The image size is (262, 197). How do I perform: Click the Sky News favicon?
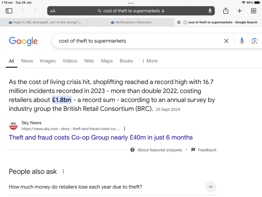click(13, 125)
